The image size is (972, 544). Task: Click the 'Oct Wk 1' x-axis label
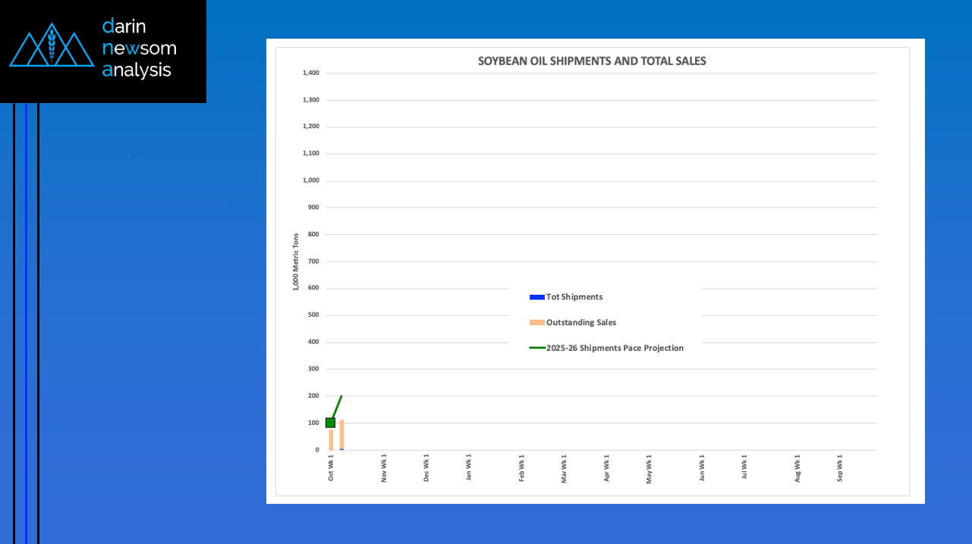point(331,467)
